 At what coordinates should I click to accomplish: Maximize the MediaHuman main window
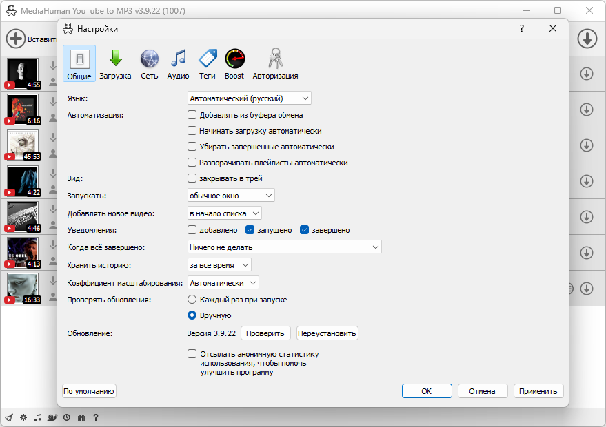point(558,10)
